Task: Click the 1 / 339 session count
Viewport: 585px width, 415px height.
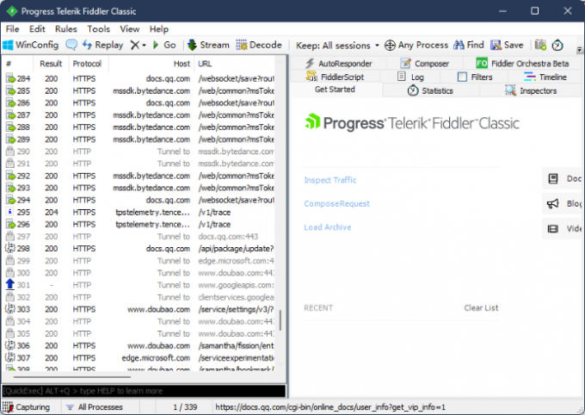Action: pyautogui.click(x=185, y=407)
